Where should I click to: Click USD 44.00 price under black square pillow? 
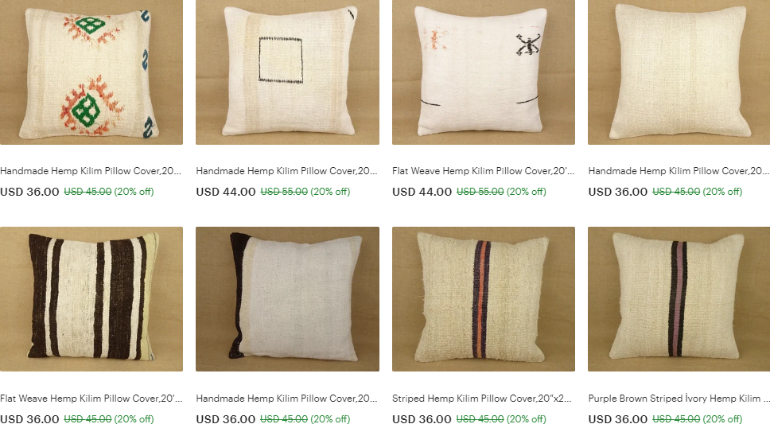pyautogui.click(x=226, y=192)
